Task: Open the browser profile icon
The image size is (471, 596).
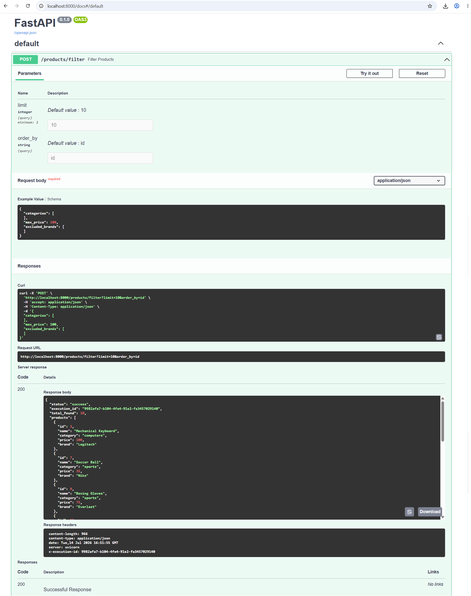Action: point(457,6)
